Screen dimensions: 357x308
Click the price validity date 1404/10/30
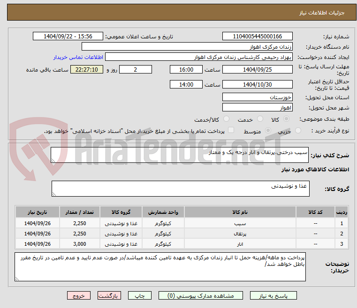pos(257,85)
